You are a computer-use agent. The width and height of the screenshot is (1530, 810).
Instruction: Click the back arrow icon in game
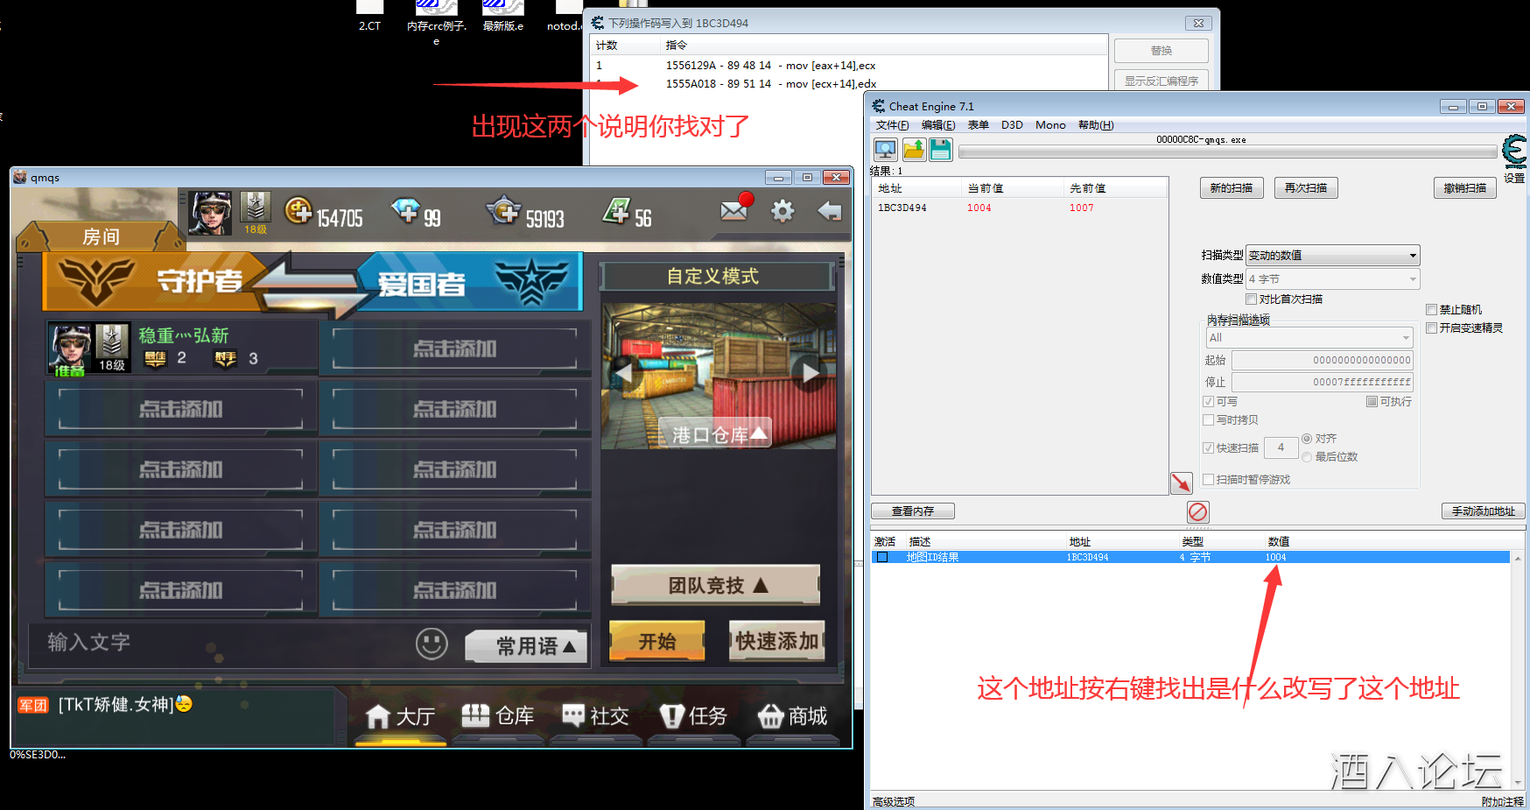[829, 211]
